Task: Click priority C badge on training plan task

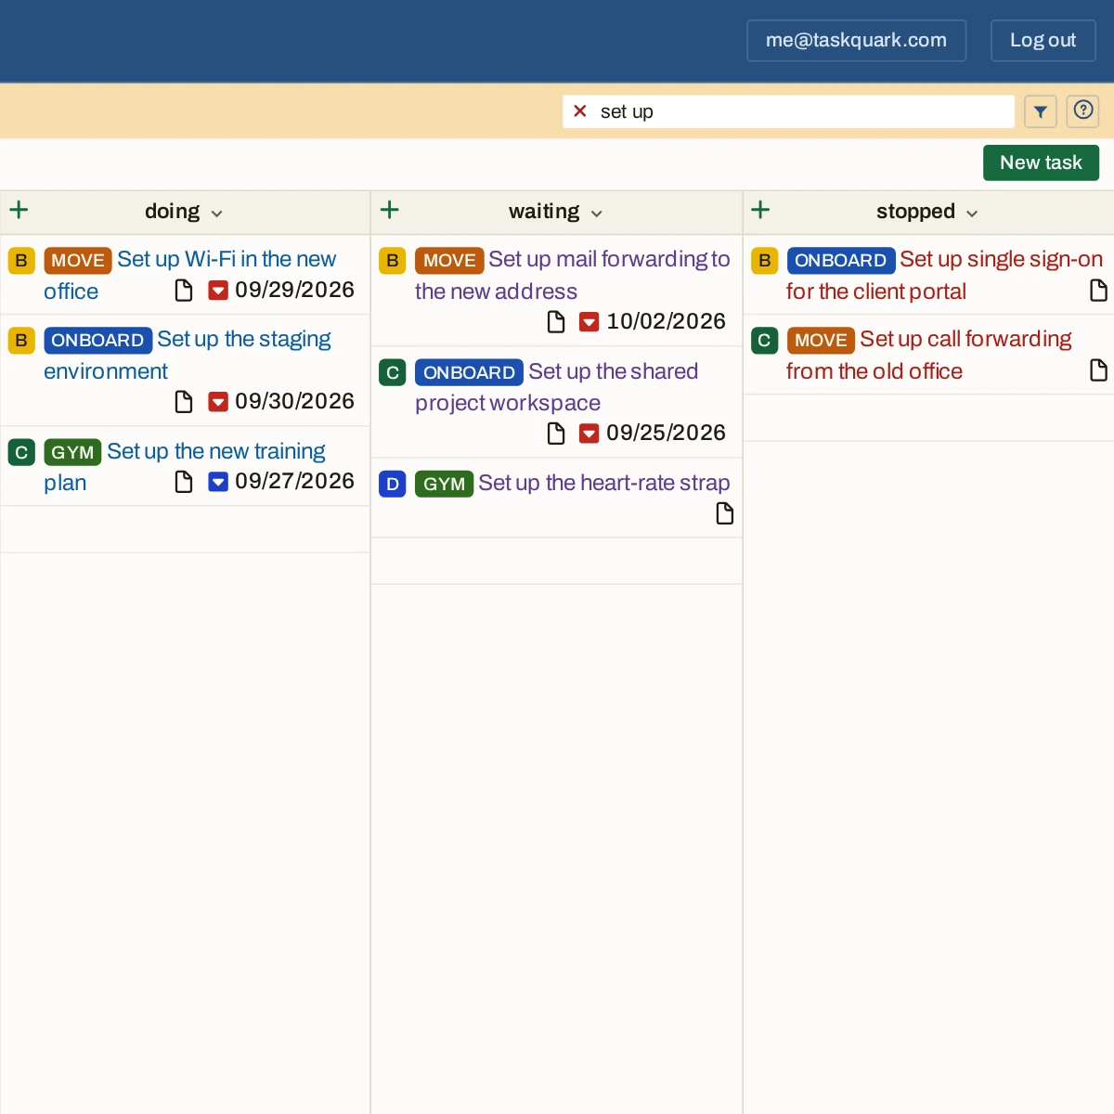Action: (21, 452)
